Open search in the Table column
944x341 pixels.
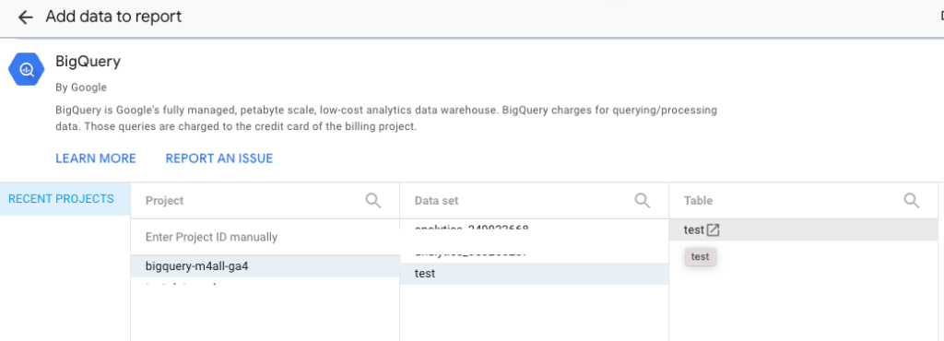(x=912, y=200)
